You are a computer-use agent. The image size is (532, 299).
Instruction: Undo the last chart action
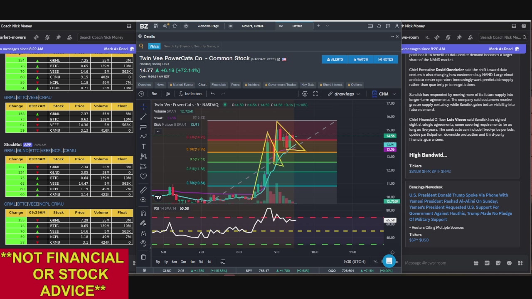point(212,94)
